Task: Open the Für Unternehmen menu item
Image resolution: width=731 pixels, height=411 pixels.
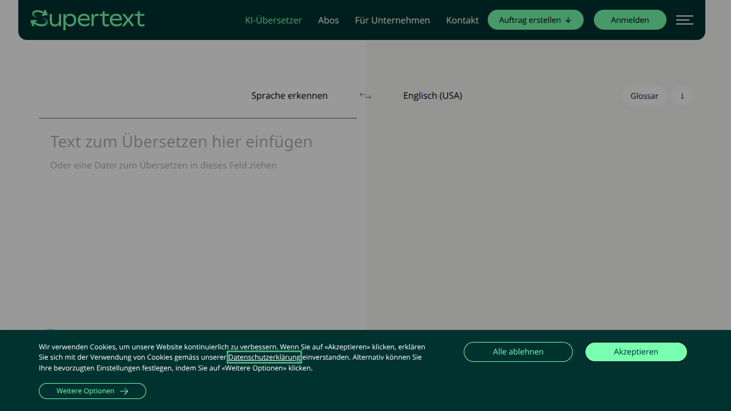Action: (x=392, y=20)
